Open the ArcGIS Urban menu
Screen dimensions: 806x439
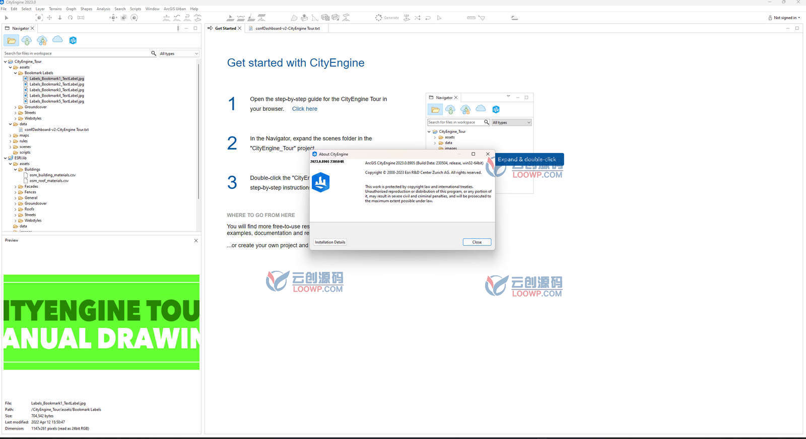[175, 9]
